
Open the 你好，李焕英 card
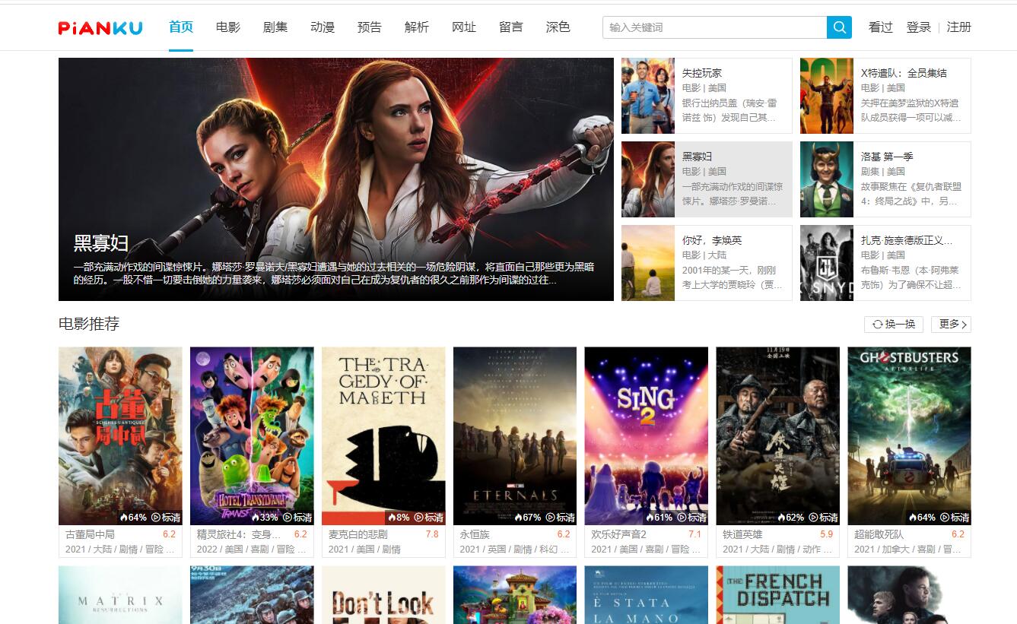point(707,263)
